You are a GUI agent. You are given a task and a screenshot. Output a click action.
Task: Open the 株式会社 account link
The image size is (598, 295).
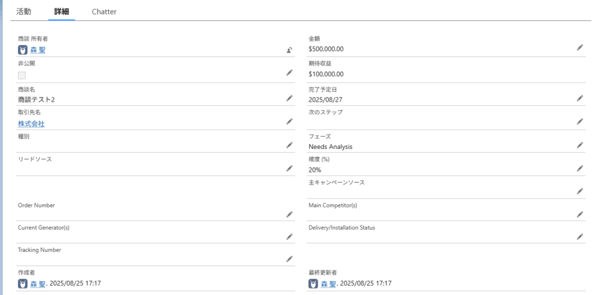[x=32, y=124]
